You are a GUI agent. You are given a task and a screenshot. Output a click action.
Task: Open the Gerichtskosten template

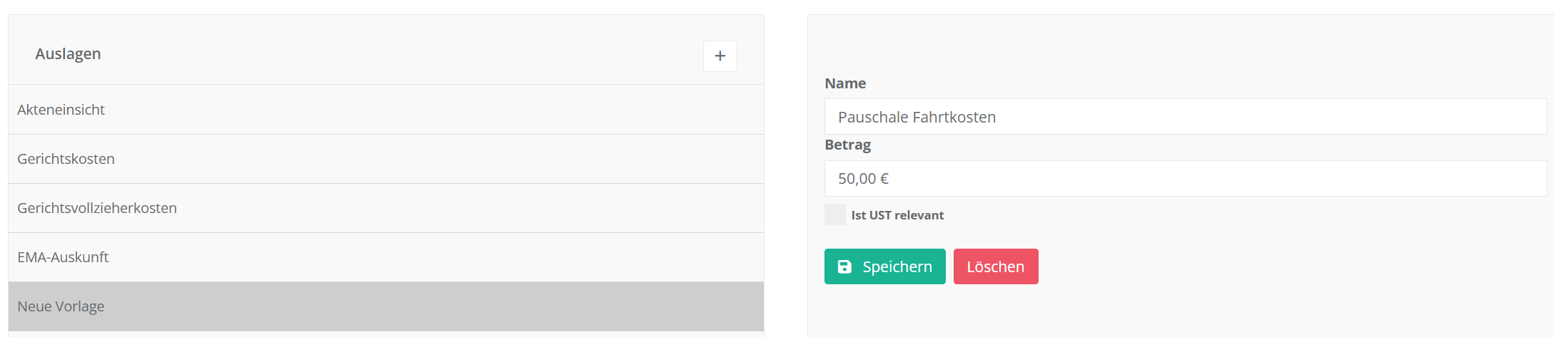(x=66, y=159)
